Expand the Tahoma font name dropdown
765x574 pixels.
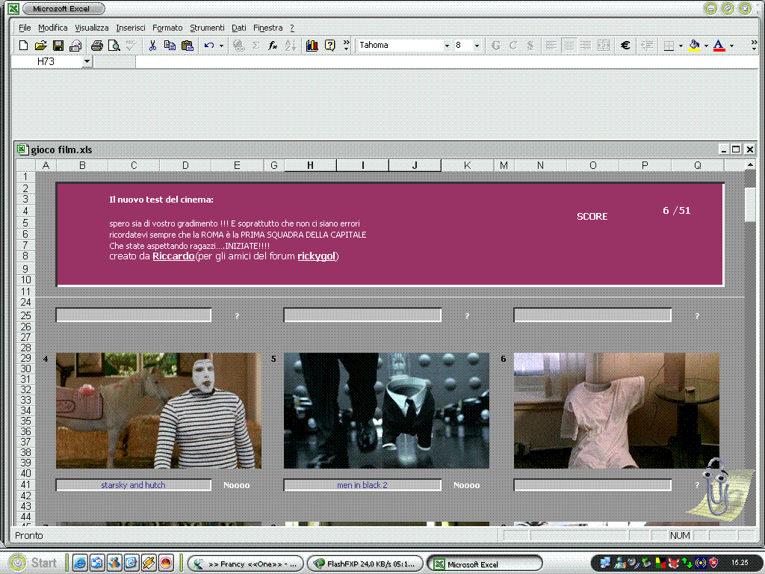pyautogui.click(x=447, y=46)
